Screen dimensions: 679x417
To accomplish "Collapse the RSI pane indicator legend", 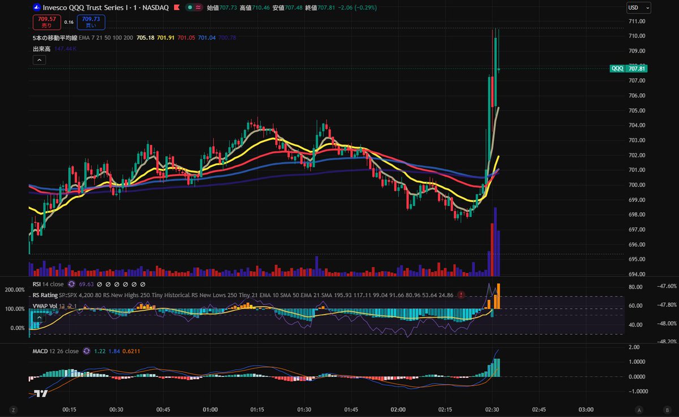I will pyautogui.click(x=39, y=318).
